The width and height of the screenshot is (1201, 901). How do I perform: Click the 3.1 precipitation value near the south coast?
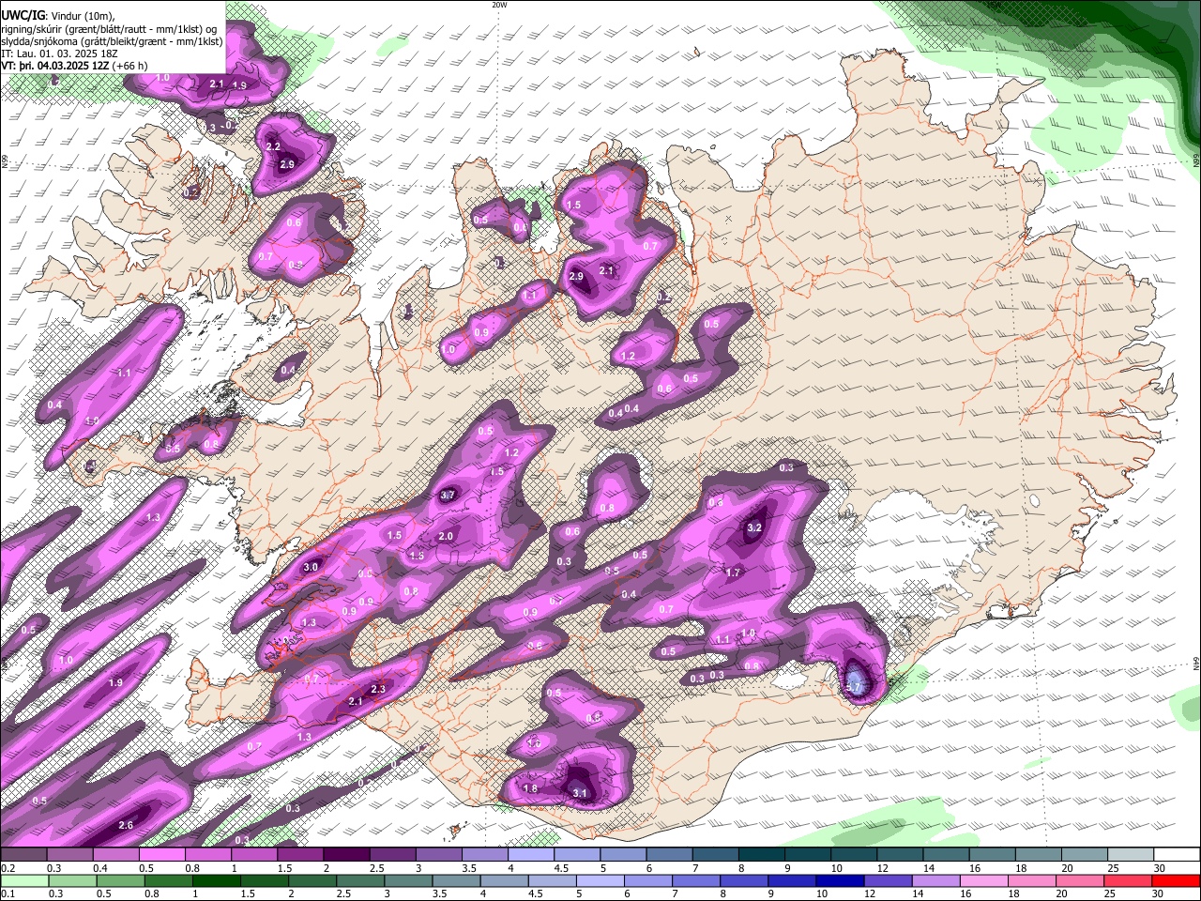(x=579, y=793)
